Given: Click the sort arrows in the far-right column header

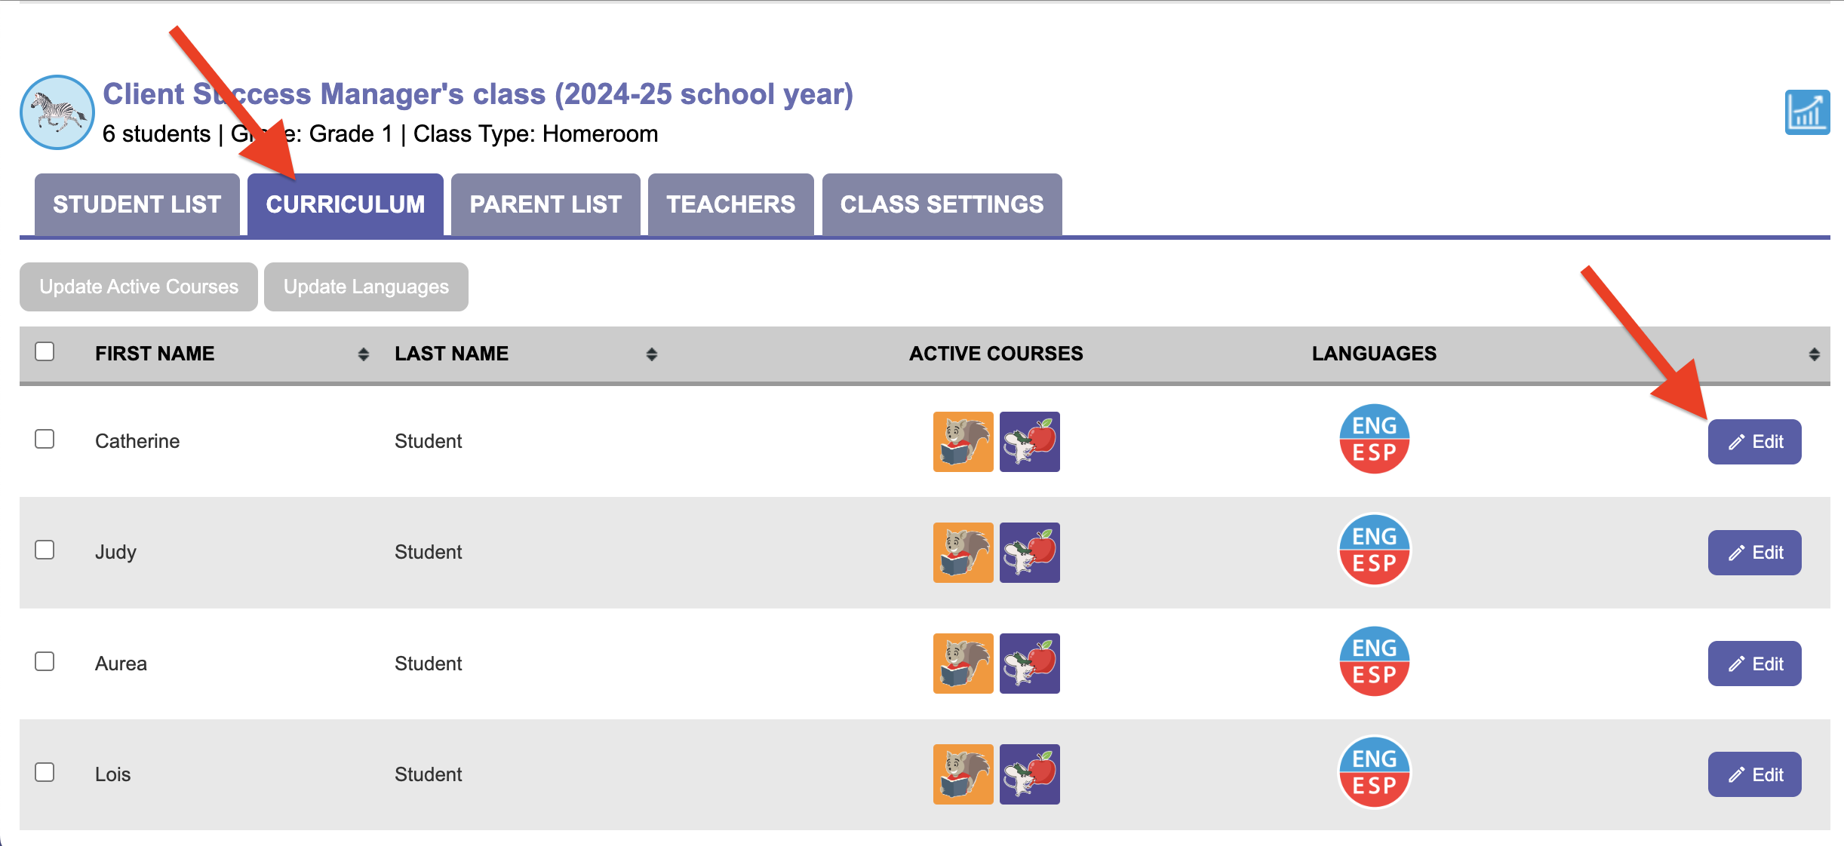Looking at the screenshot, I should pos(1814,354).
